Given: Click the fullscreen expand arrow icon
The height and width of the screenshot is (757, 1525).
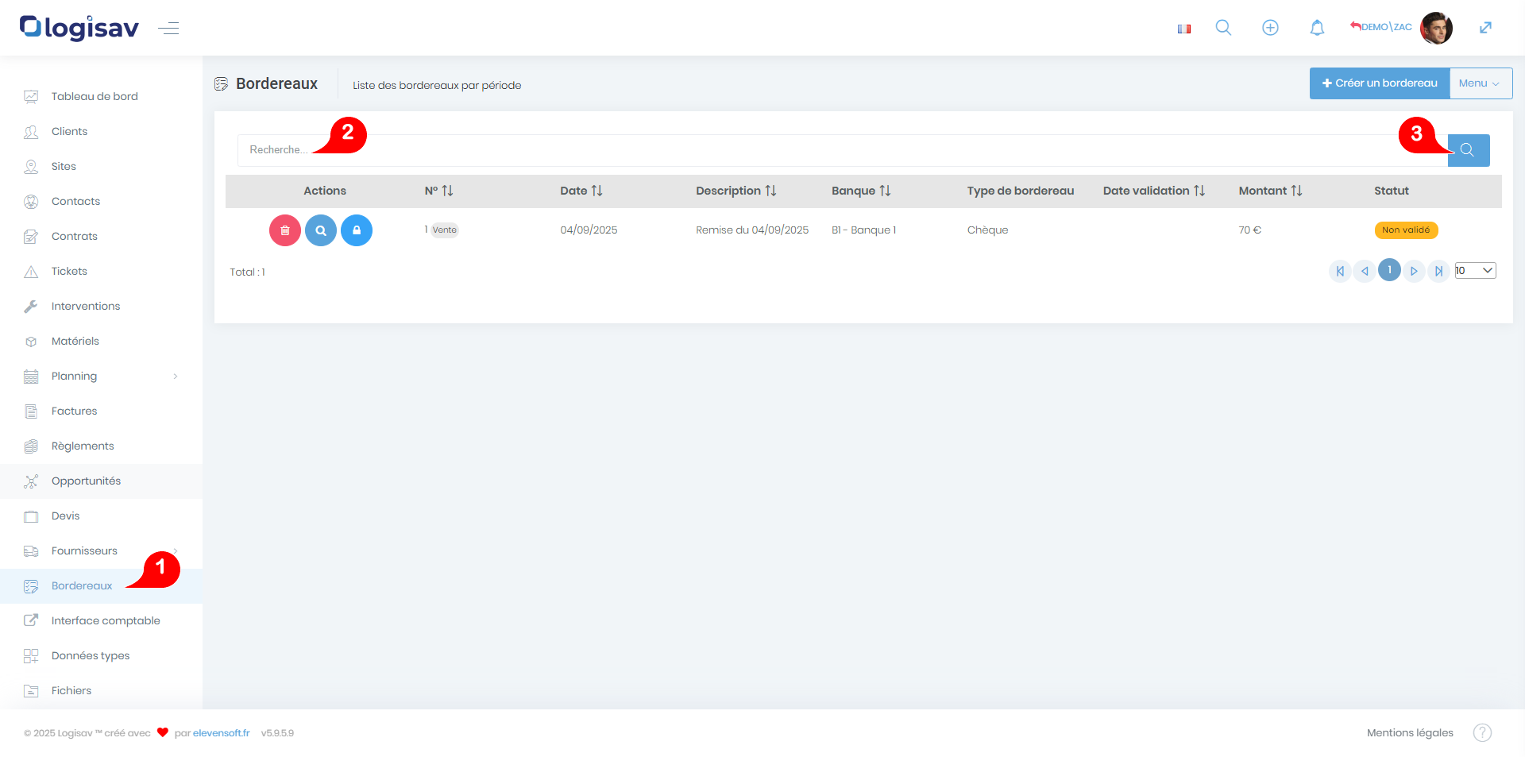Looking at the screenshot, I should 1485,28.
